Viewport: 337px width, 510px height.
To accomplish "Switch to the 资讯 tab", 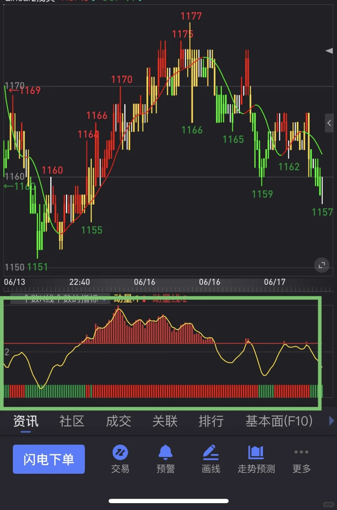I will click(x=26, y=421).
